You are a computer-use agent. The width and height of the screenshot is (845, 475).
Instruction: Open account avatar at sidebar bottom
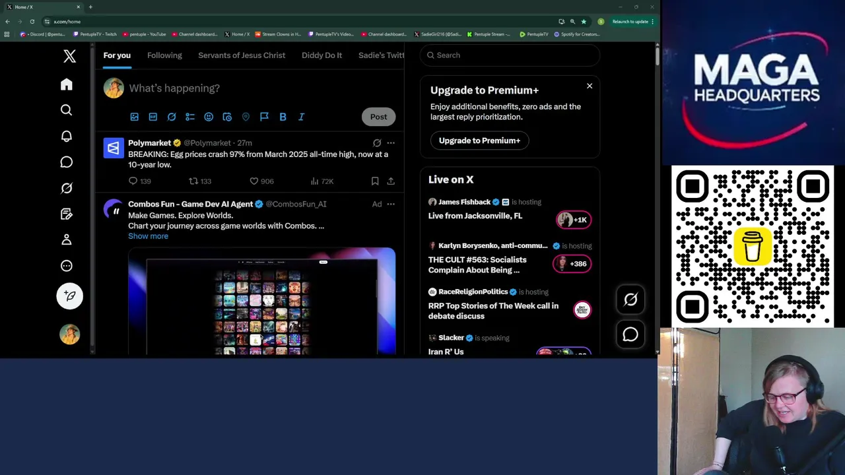pos(69,334)
